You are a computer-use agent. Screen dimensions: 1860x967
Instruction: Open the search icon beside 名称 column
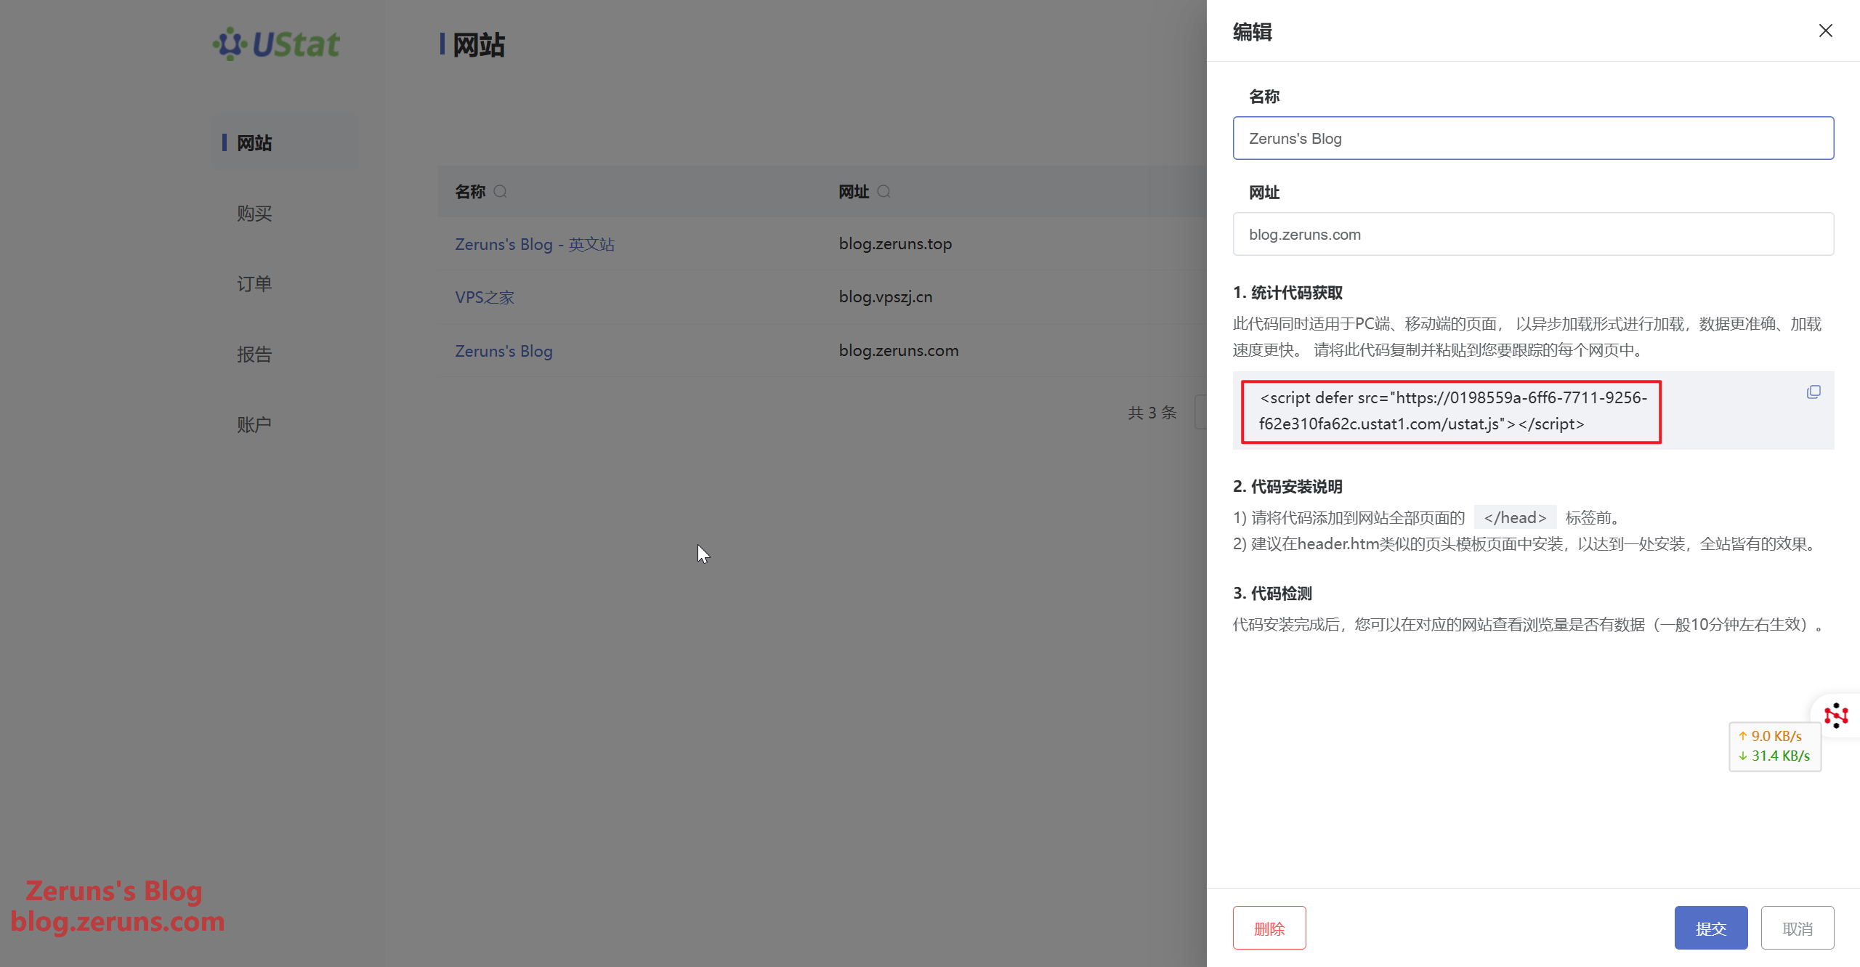coord(500,192)
